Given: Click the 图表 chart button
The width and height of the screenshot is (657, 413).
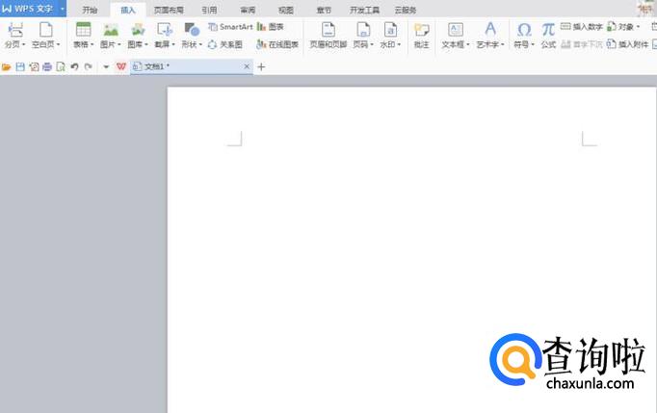Looking at the screenshot, I should click(271, 27).
